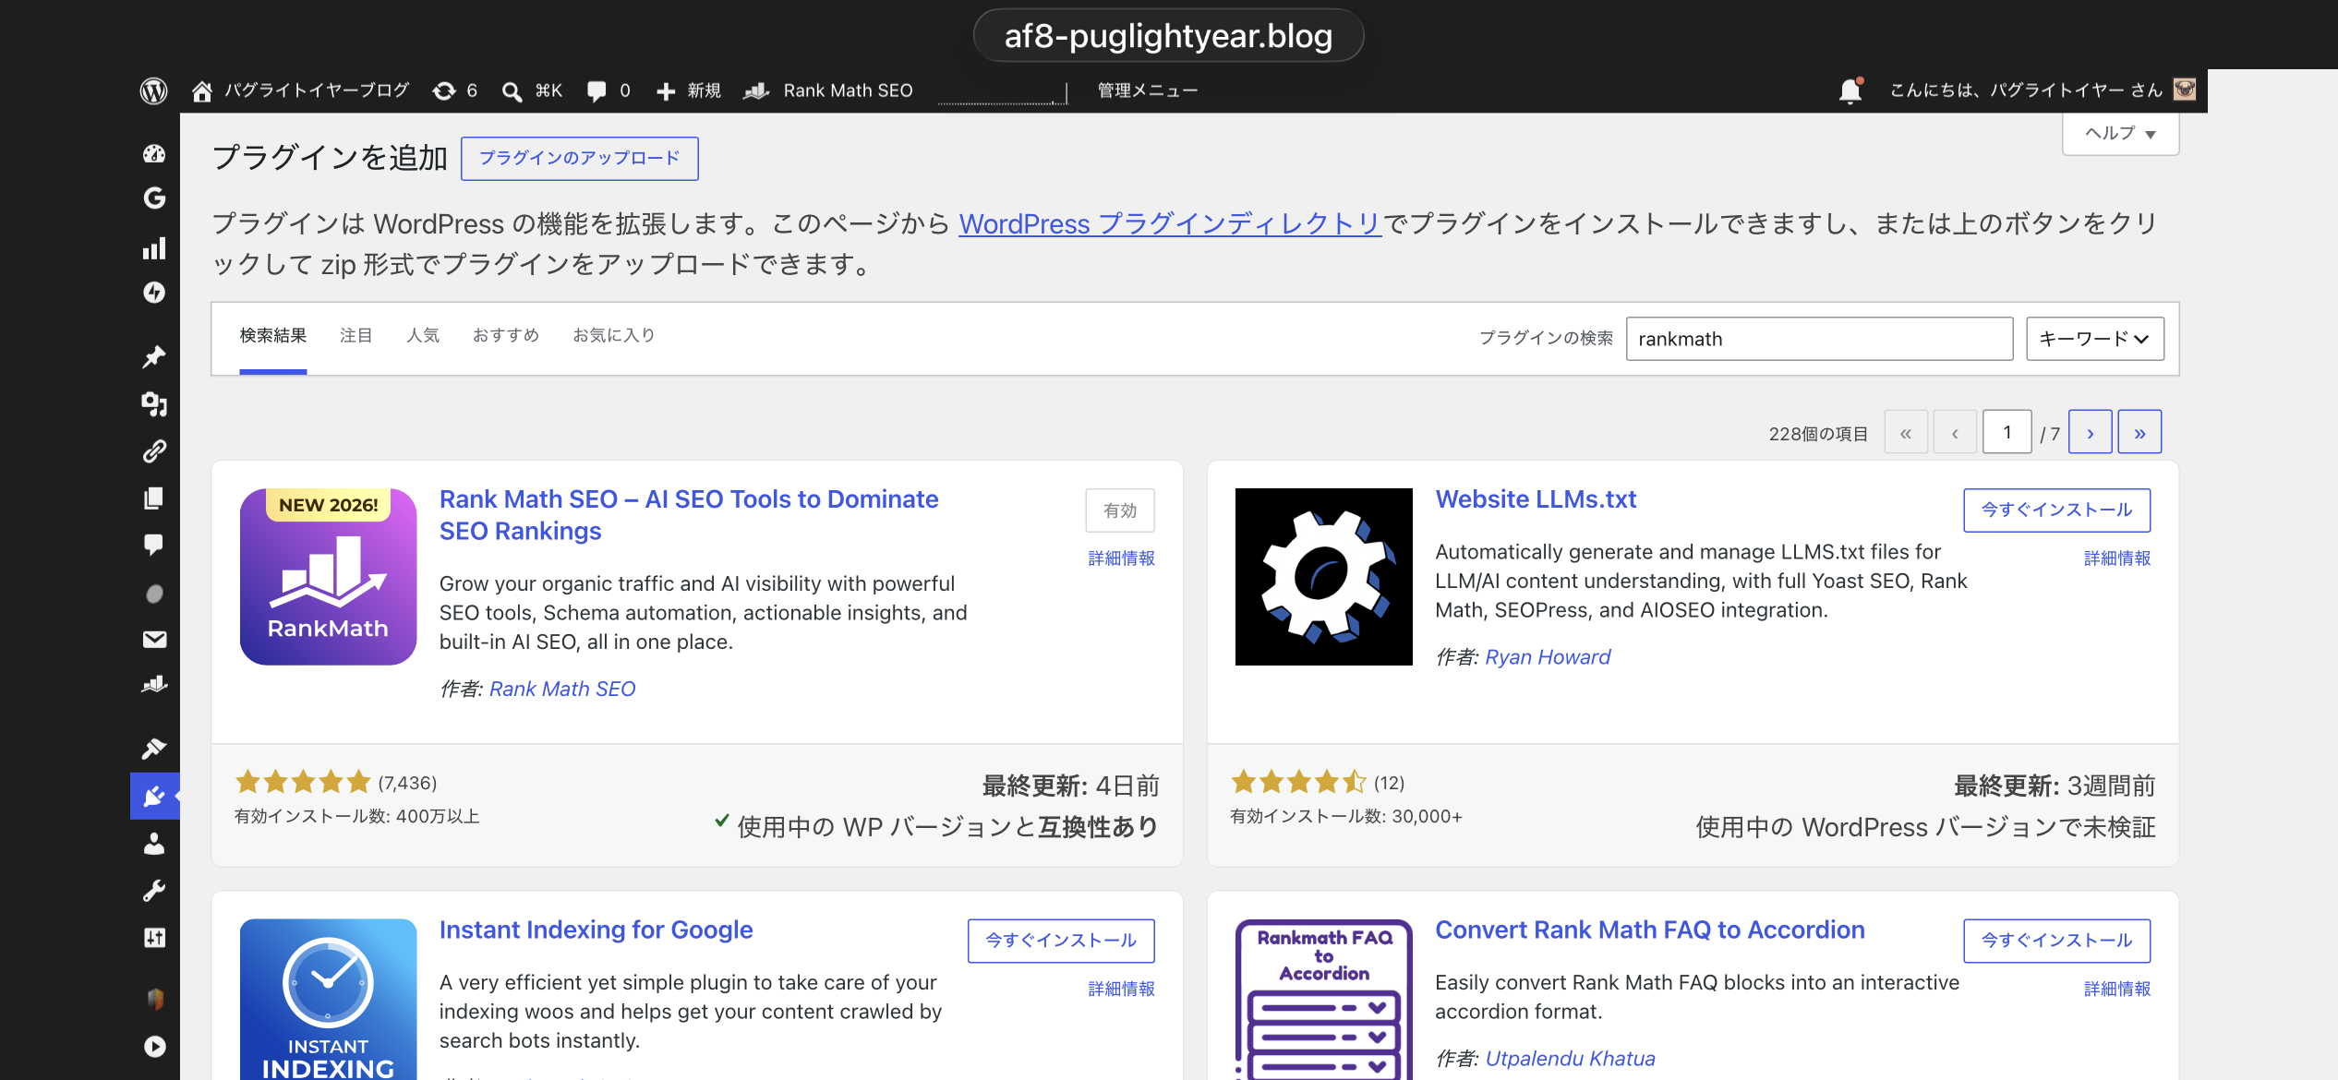Install Convert Rank Math FAQ to Accordion
Viewport: 2338px width, 1080px height.
(x=2056, y=941)
